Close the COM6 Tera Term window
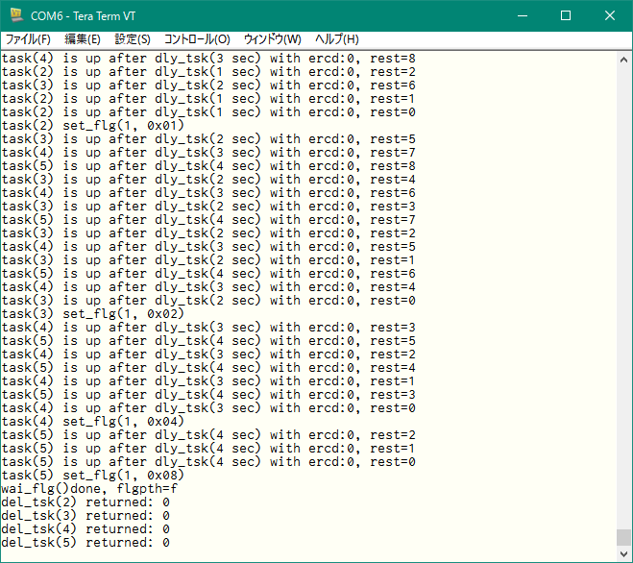 [x=610, y=15]
